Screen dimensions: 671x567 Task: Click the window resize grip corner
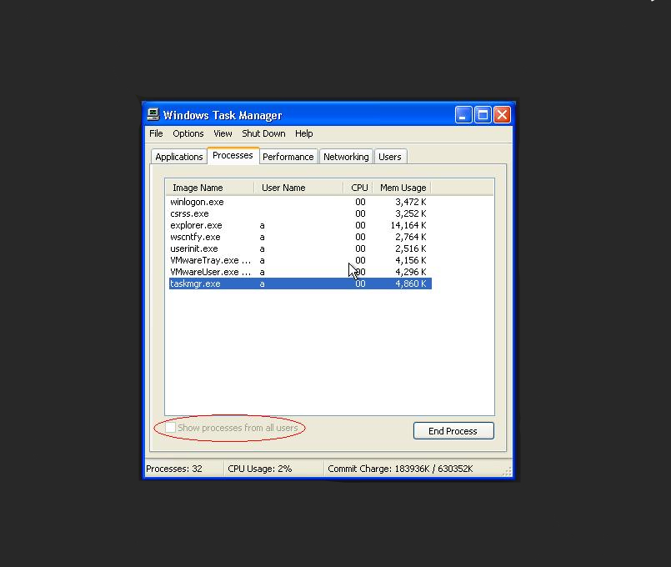point(507,472)
